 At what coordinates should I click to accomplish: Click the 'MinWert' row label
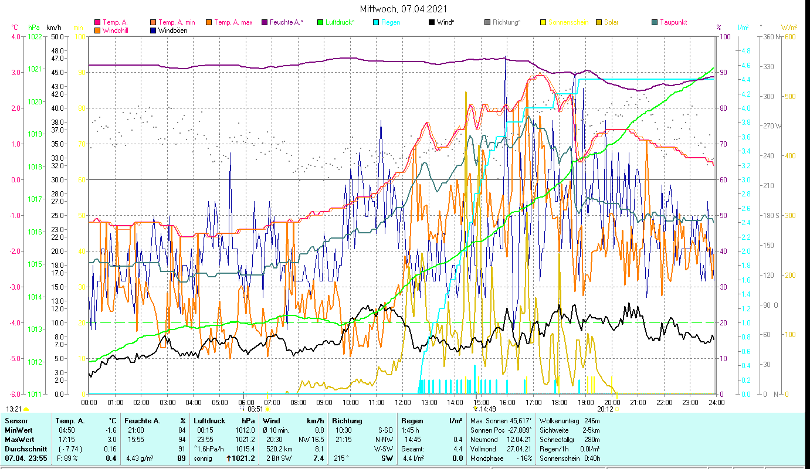coord(19,430)
